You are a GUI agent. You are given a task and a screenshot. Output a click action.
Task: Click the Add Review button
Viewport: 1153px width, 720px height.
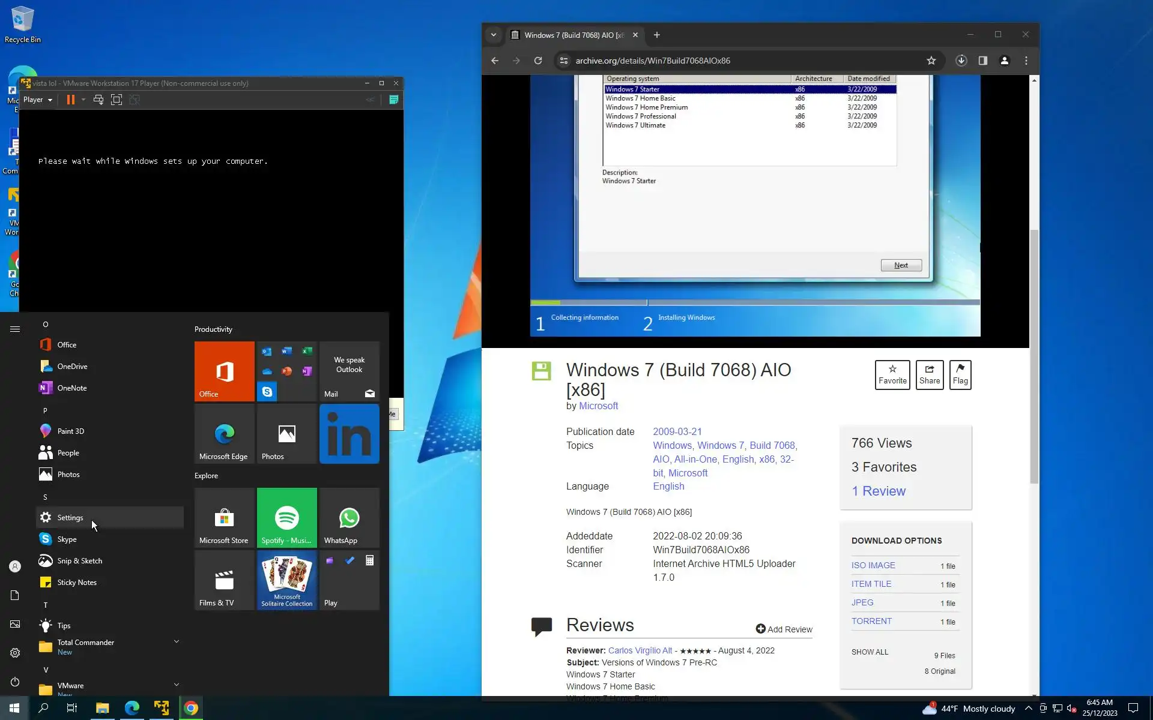point(784,629)
